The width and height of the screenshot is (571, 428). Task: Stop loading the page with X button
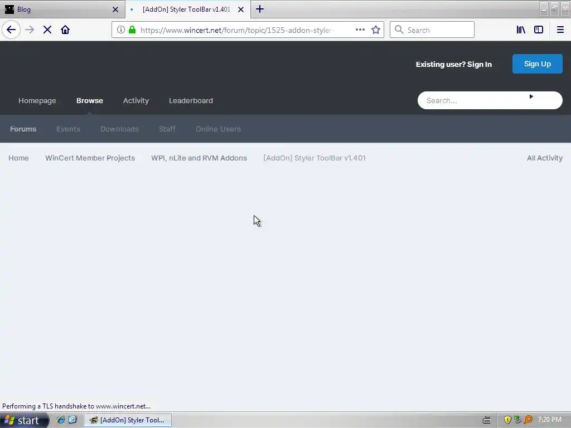(x=47, y=30)
